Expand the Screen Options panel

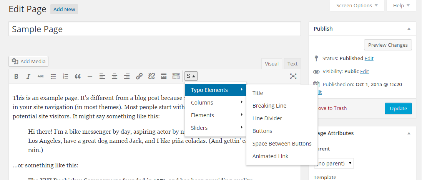(x=357, y=6)
